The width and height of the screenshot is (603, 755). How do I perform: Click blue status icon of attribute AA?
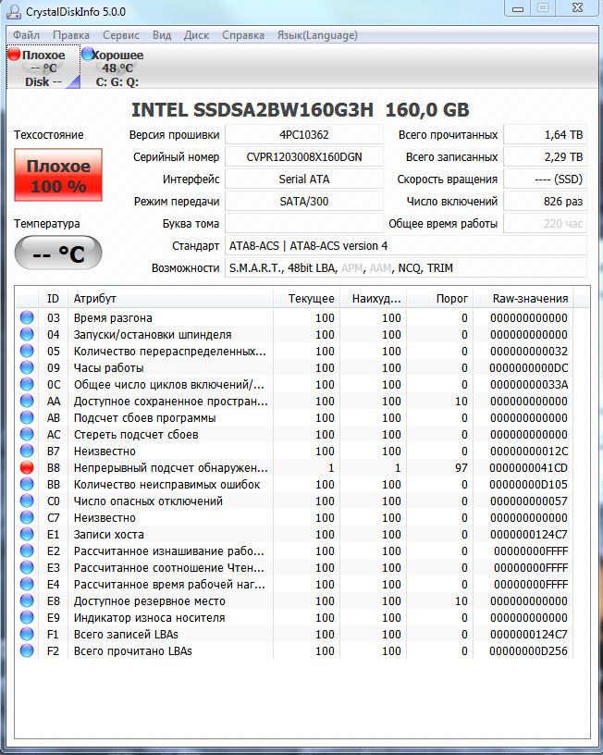[x=27, y=401]
